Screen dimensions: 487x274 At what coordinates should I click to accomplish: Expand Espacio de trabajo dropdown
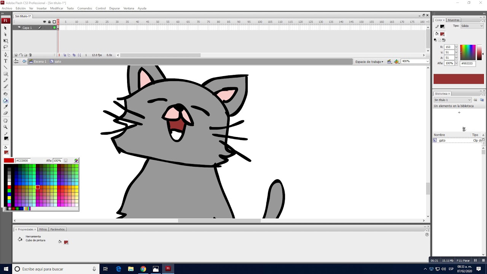369,61
